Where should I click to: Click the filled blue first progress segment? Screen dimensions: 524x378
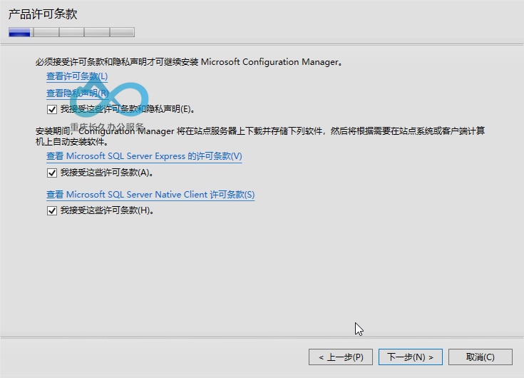pos(19,32)
